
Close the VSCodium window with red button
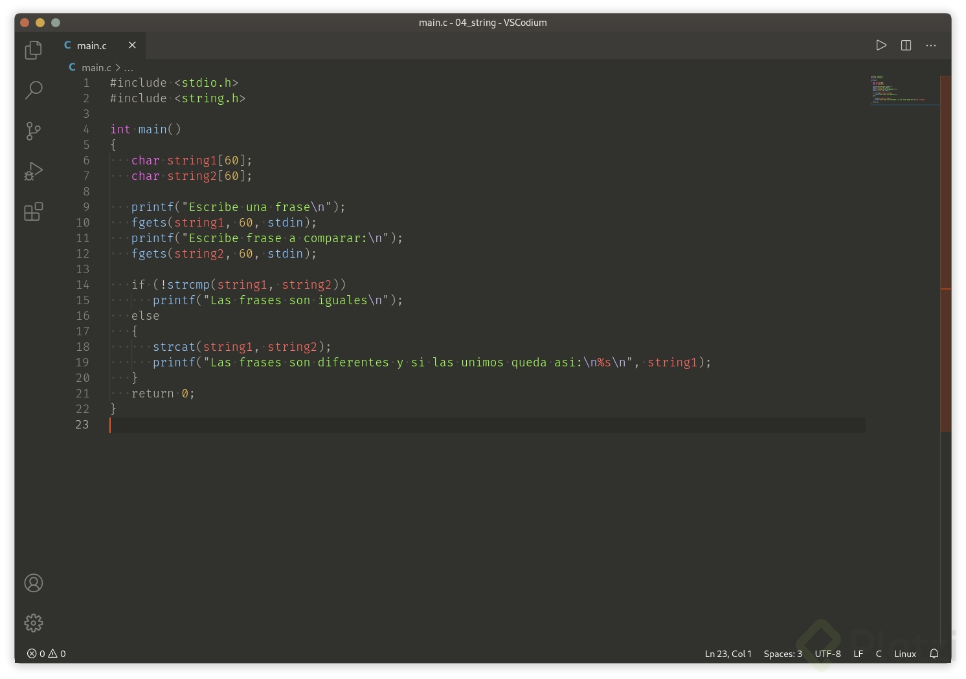pyautogui.click(x=25, y=23)
